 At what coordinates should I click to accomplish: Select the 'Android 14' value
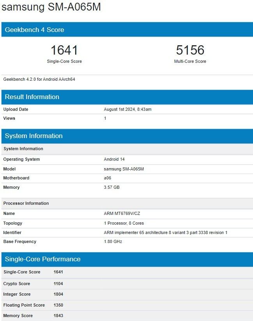pos(114,159)
